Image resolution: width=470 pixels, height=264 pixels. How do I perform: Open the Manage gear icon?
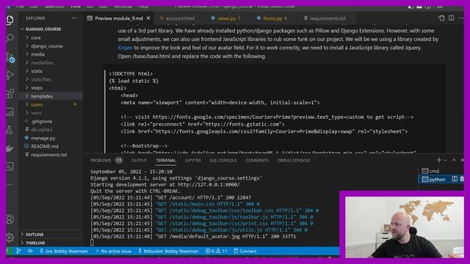[x=10, y=238]
